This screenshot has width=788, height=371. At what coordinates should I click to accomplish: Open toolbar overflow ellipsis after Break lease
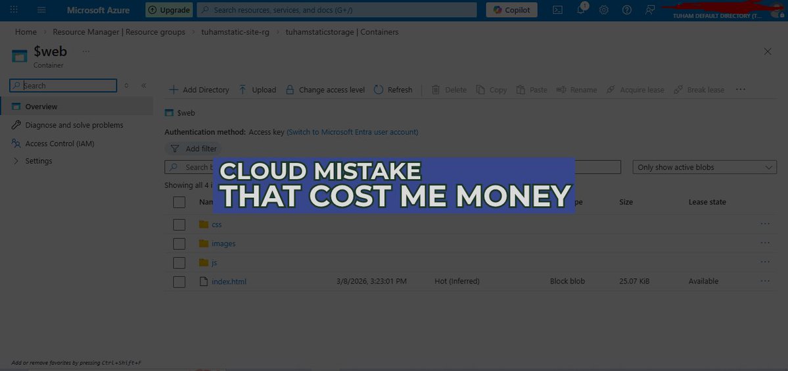pyautogui.click(x=740, y=89)
